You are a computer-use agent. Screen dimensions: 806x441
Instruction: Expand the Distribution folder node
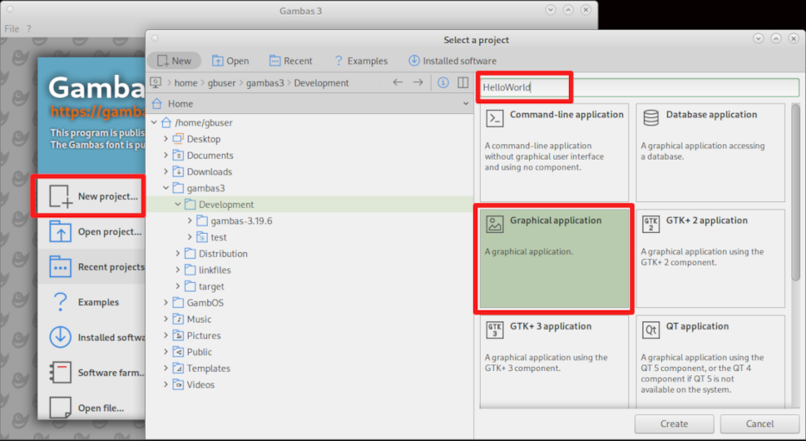pyautogui.click(x=178, y=254)
